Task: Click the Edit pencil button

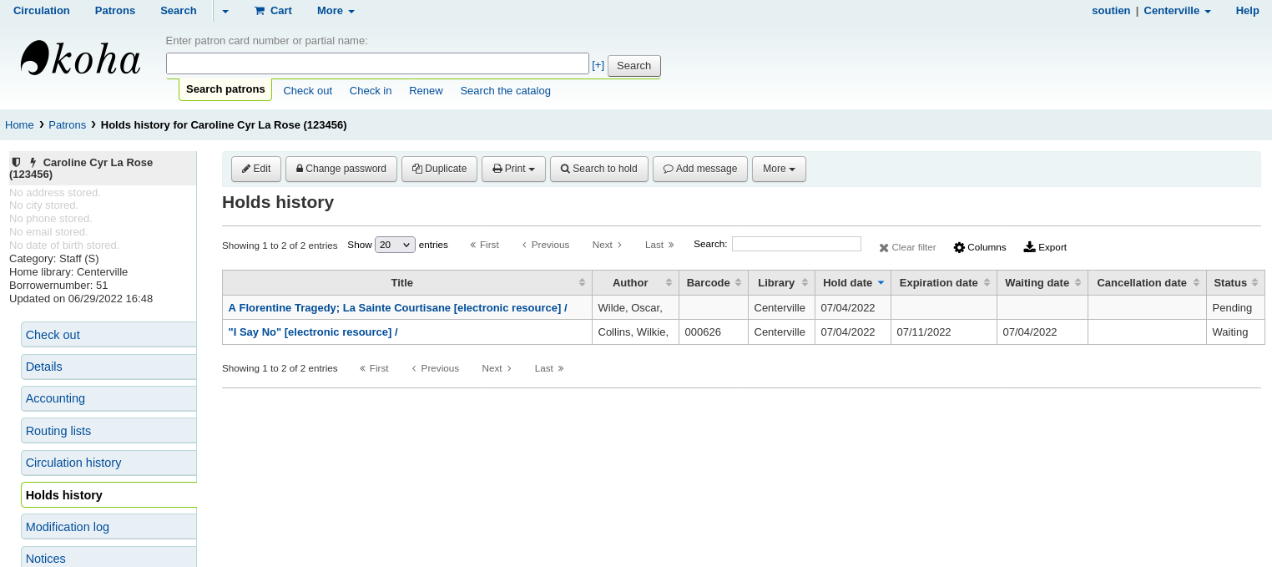Action: point(256,169)
